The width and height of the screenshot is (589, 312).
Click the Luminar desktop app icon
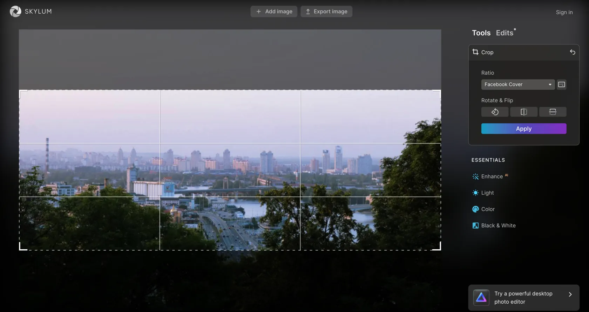(481, 298)
